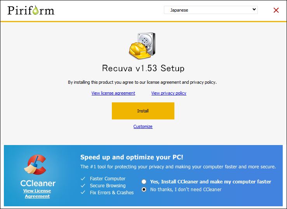Click the Fix Errors & Crashes text
This screenshot has width=287, height=209.
[x=111, y=193]
